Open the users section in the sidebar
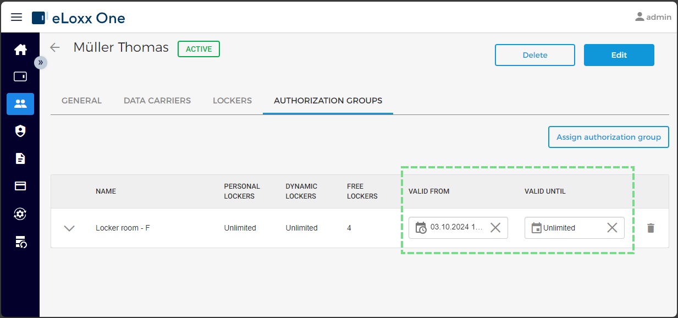678x318 pixels. pos(20,103)
